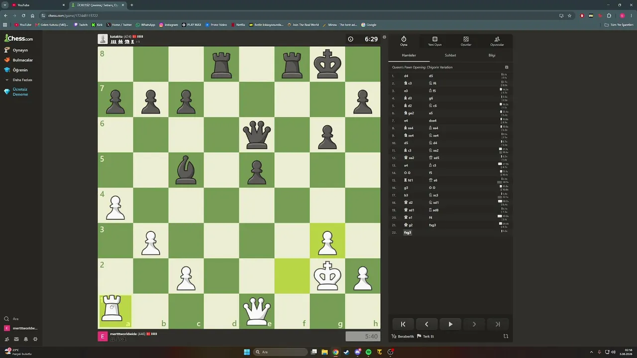Screen dimensions: 637x358
Task: Open Tüm Yer İşaretleri bookmarks folder
Action: (620, 25)
